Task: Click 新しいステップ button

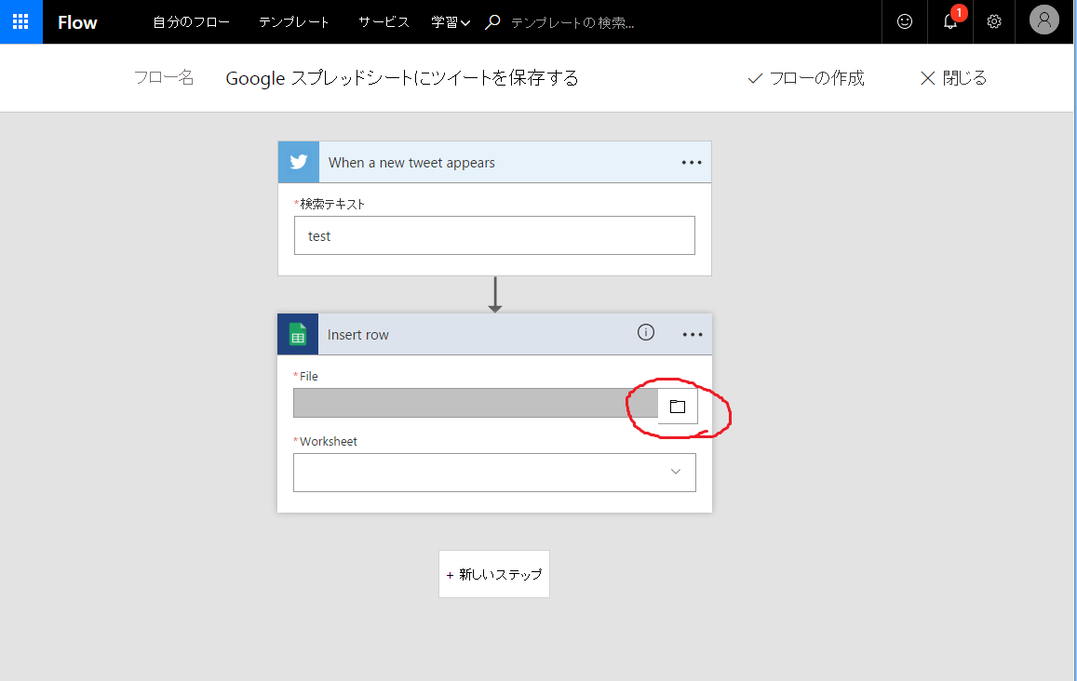Action: [494, 574]
